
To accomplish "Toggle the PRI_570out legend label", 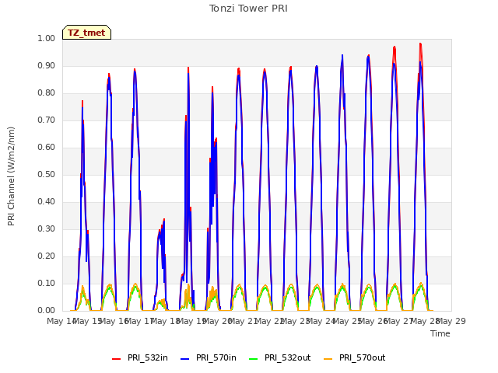I will [x=362, y=357].
